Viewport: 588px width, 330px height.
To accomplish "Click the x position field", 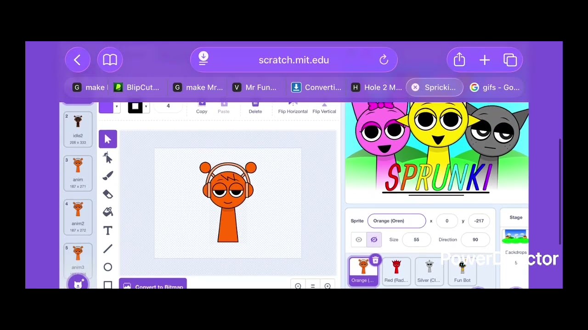I will pyautogui.click(x=447, y=221).
